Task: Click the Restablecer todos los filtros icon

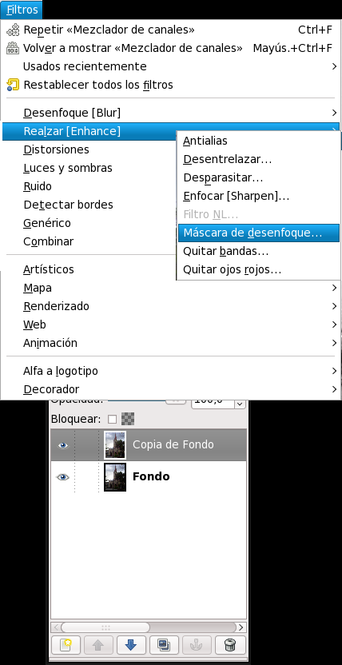Action: tap(13, 85)
